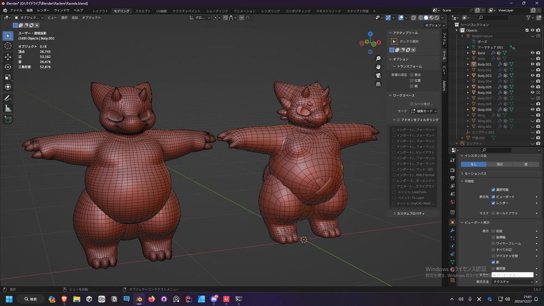Enable the 名前 display checkbox
Screen dimensions: 544x306
click(x=493, y=231)
